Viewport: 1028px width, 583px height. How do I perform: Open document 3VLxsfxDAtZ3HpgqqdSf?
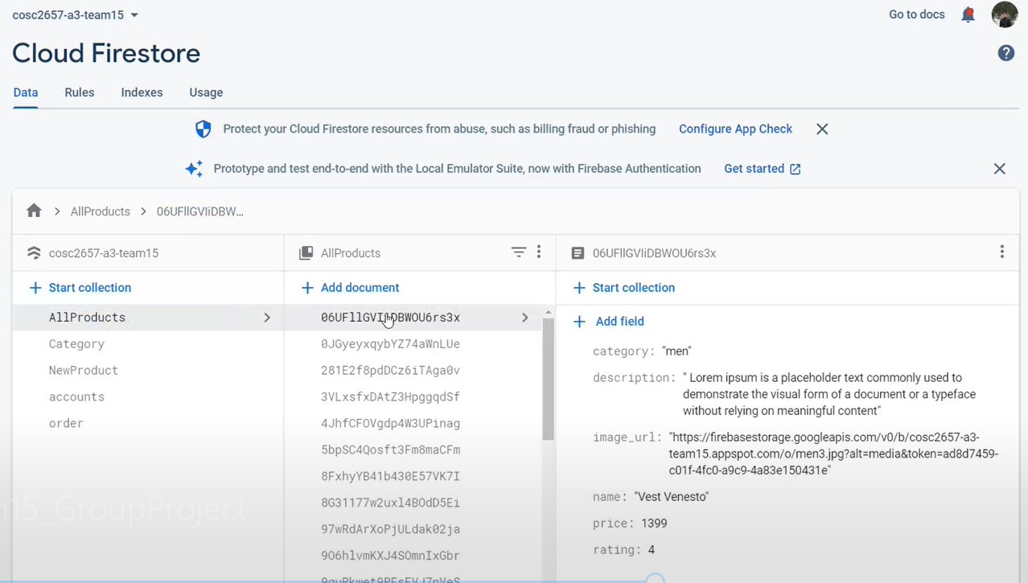pyautogui.click(x=390, y=397)
